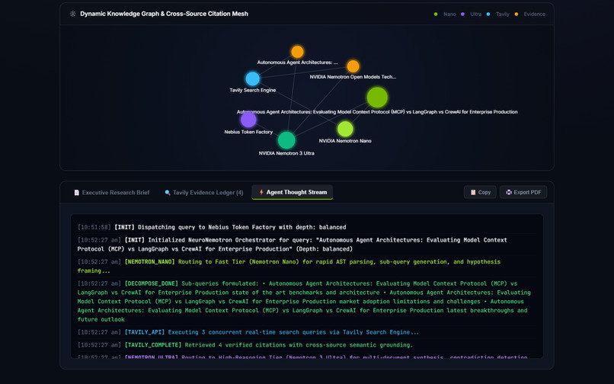Select the orange Autonomous Agent Architectures evidence node
Screen dimensions: 614x384
[298, 52]
